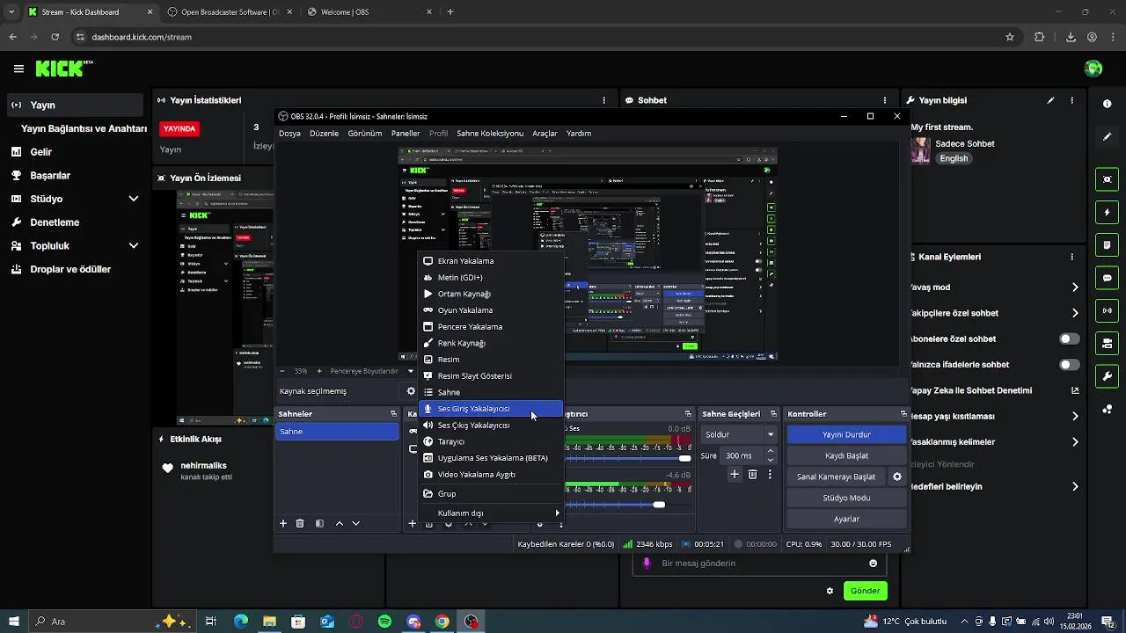Open Araçlar menu in OBS
The height and width of the screenshot is (633, 1126).
545,134
